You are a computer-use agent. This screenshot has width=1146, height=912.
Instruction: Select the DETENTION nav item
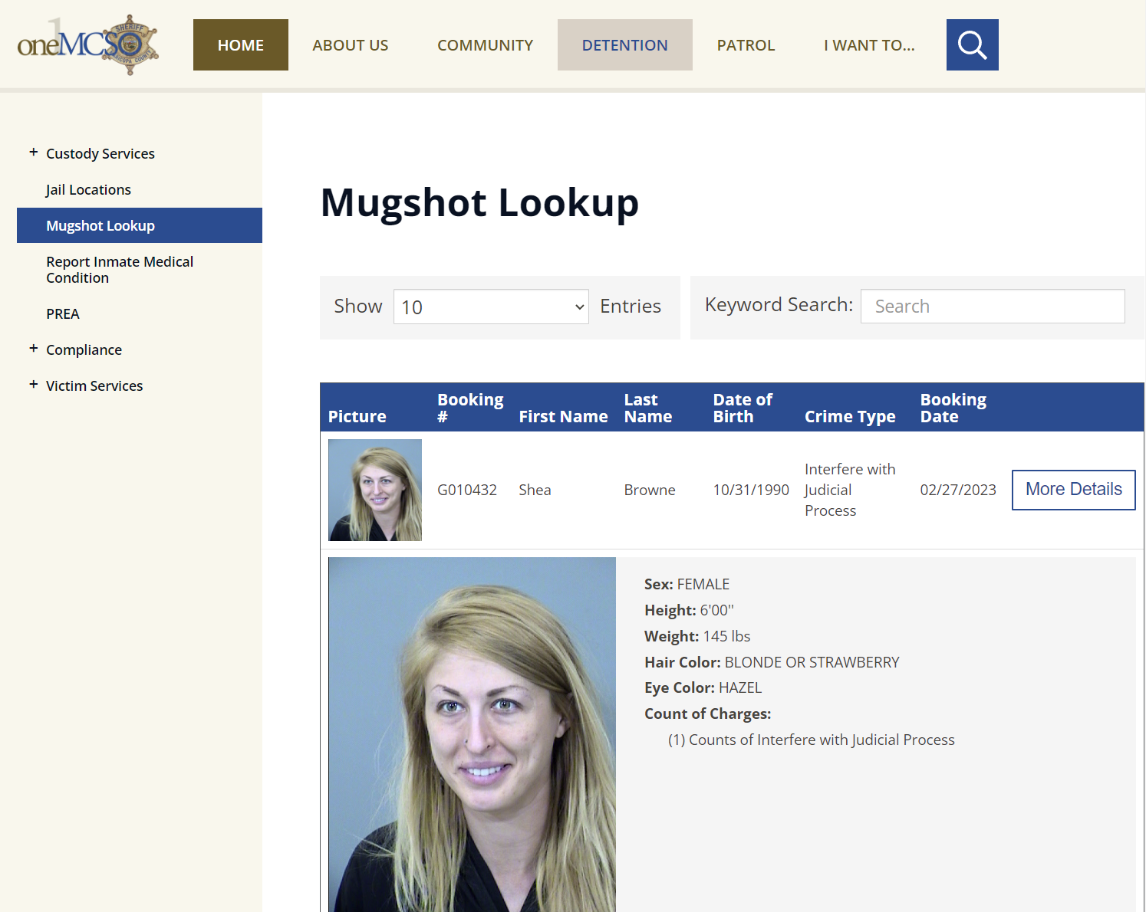click(624, 45)
